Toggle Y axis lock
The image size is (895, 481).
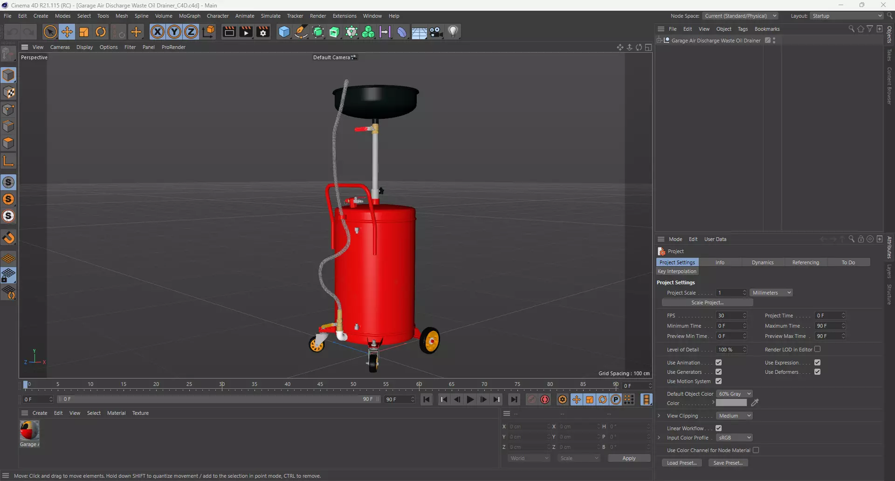(x=174, y=32)
